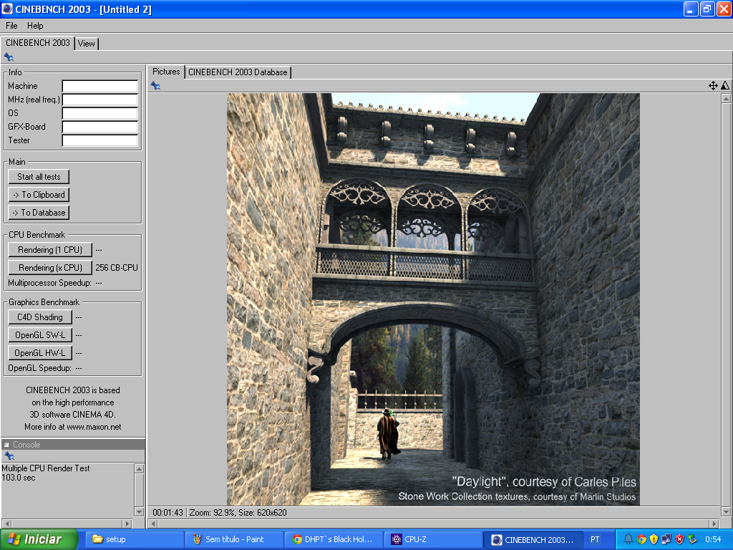The height and width of the screenshot is (550, 733).
Task: Click the 256 CB-CPU result text
Action: click(117, 268)
